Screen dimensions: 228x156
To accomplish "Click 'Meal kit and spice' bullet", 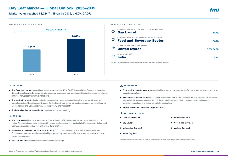I will [x=38, y=141].
